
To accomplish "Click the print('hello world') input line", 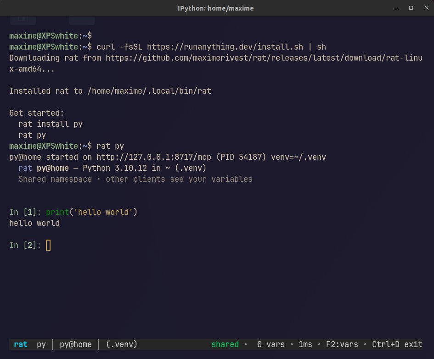I will tap(91, 212).
